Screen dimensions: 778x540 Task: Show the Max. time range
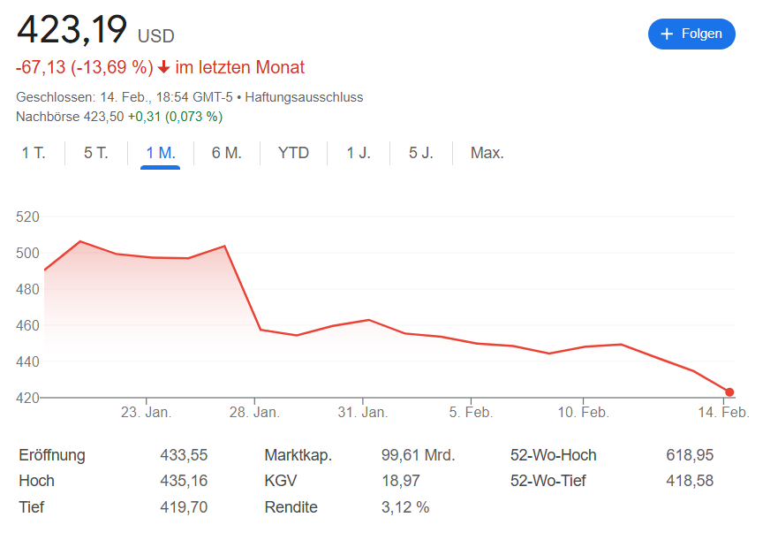487,153
